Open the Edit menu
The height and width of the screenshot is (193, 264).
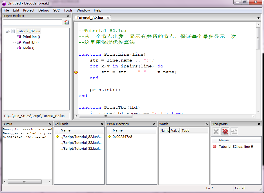click(16, 10)
